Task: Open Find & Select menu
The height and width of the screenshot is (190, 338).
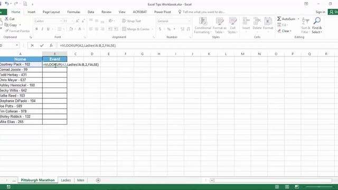Action: pos(317,25)
